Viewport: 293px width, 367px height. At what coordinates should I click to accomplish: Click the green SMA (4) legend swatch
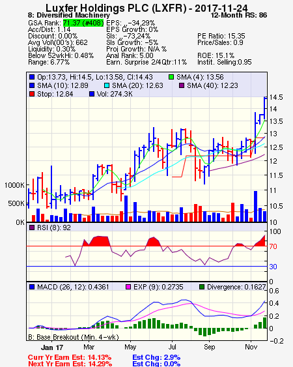coord(171,77)
